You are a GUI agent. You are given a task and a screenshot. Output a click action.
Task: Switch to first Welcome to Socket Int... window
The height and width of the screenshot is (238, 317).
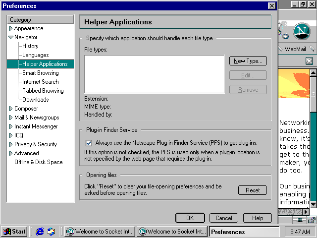point(100,232)
